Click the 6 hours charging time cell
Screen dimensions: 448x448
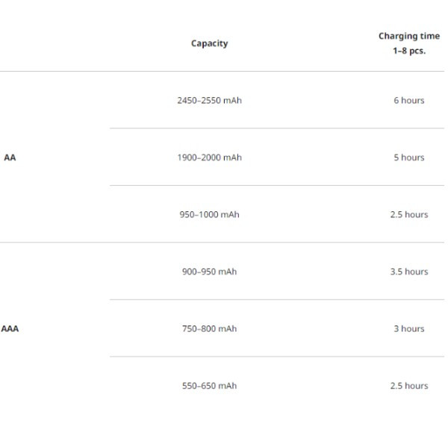[409, 100]
